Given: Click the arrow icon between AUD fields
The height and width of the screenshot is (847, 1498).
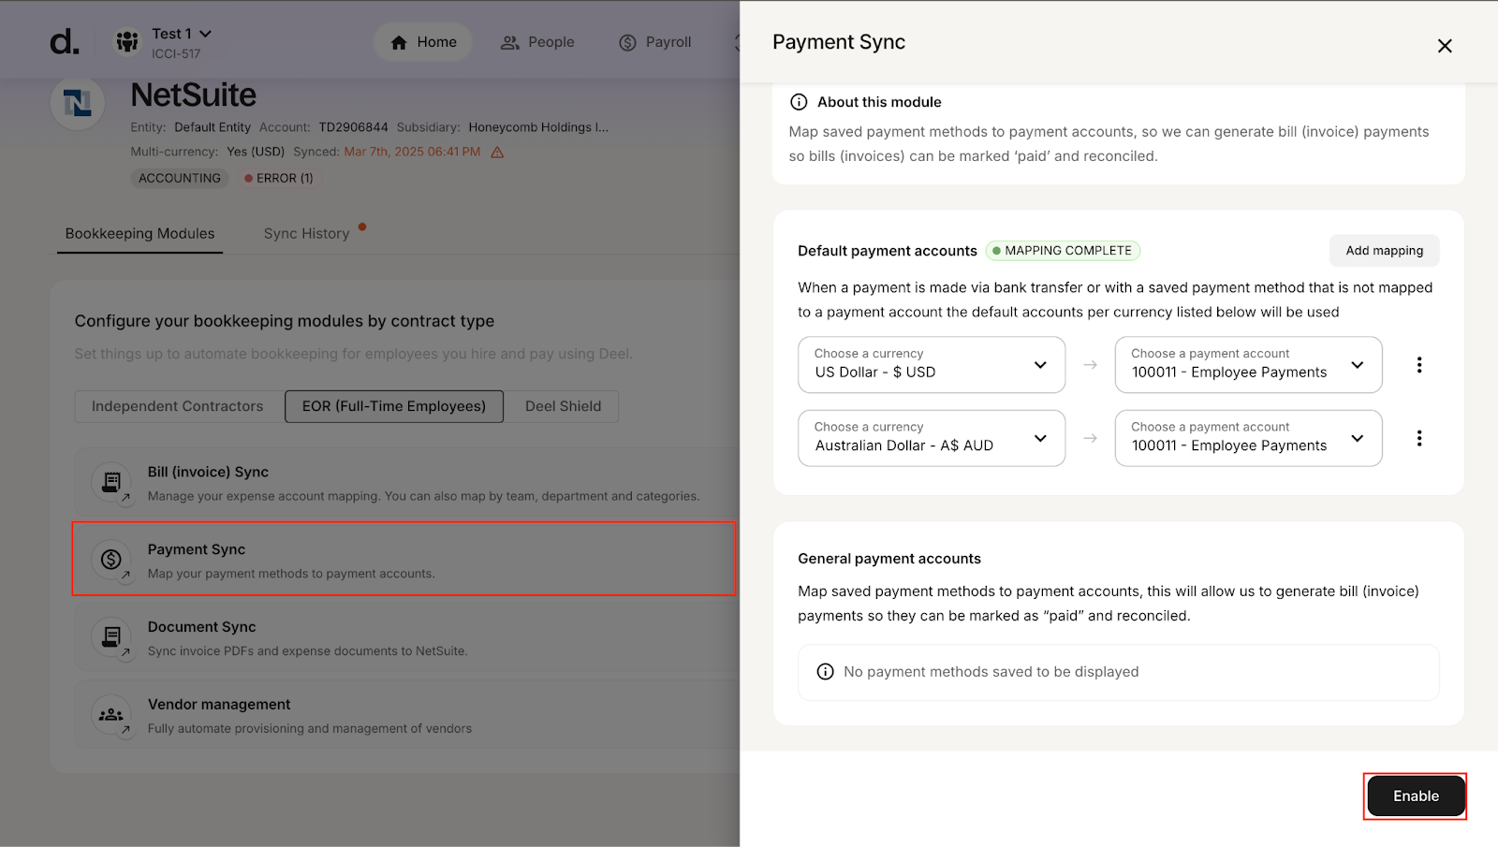Looking at the screenshot, I should pos(1090,438).
